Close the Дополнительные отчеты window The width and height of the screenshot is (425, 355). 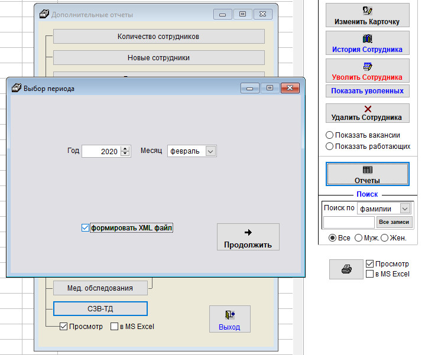pyautogui.click(x=263, y=14)
